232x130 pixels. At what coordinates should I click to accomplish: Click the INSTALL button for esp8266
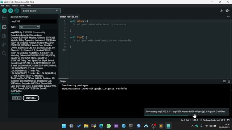pos(31,98)
